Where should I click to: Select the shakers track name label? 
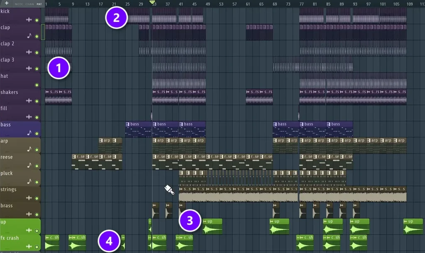[x=9, y=92]
